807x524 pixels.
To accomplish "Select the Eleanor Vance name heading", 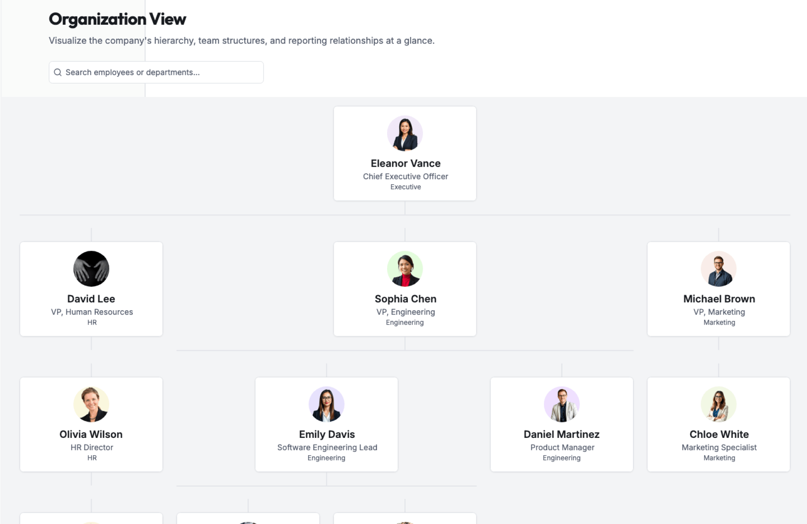I will click(x=405, y=163).
